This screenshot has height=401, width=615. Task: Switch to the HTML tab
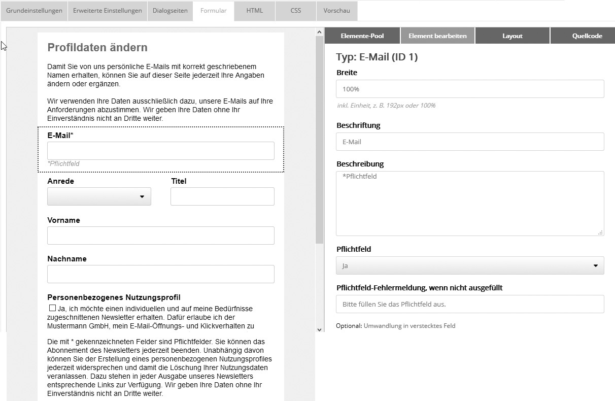255,11
